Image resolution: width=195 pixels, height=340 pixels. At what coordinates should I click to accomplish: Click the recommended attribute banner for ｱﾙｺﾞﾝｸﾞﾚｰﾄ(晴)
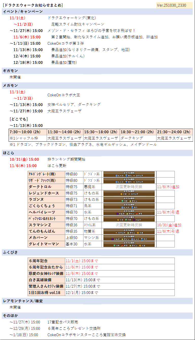click(x=129, y=174)
